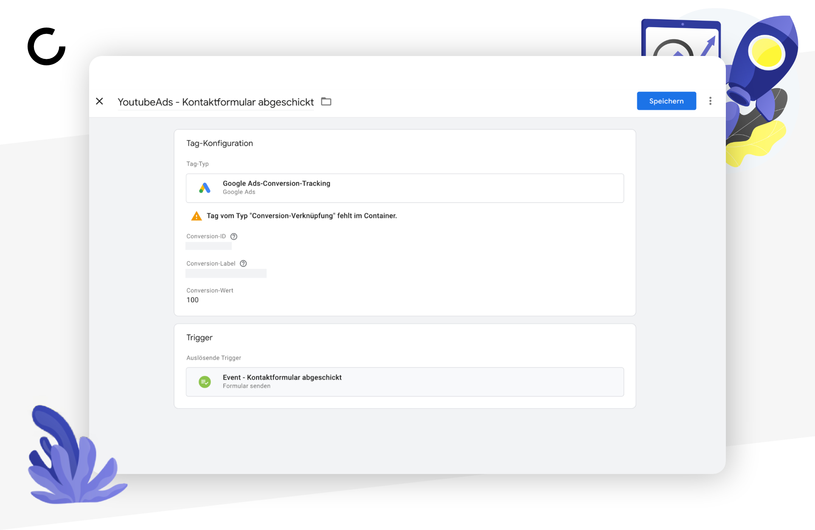815x530 pixels.
Task: Click the Conversion-Verknüpfung missing warning text
Action: coord(302,216)
